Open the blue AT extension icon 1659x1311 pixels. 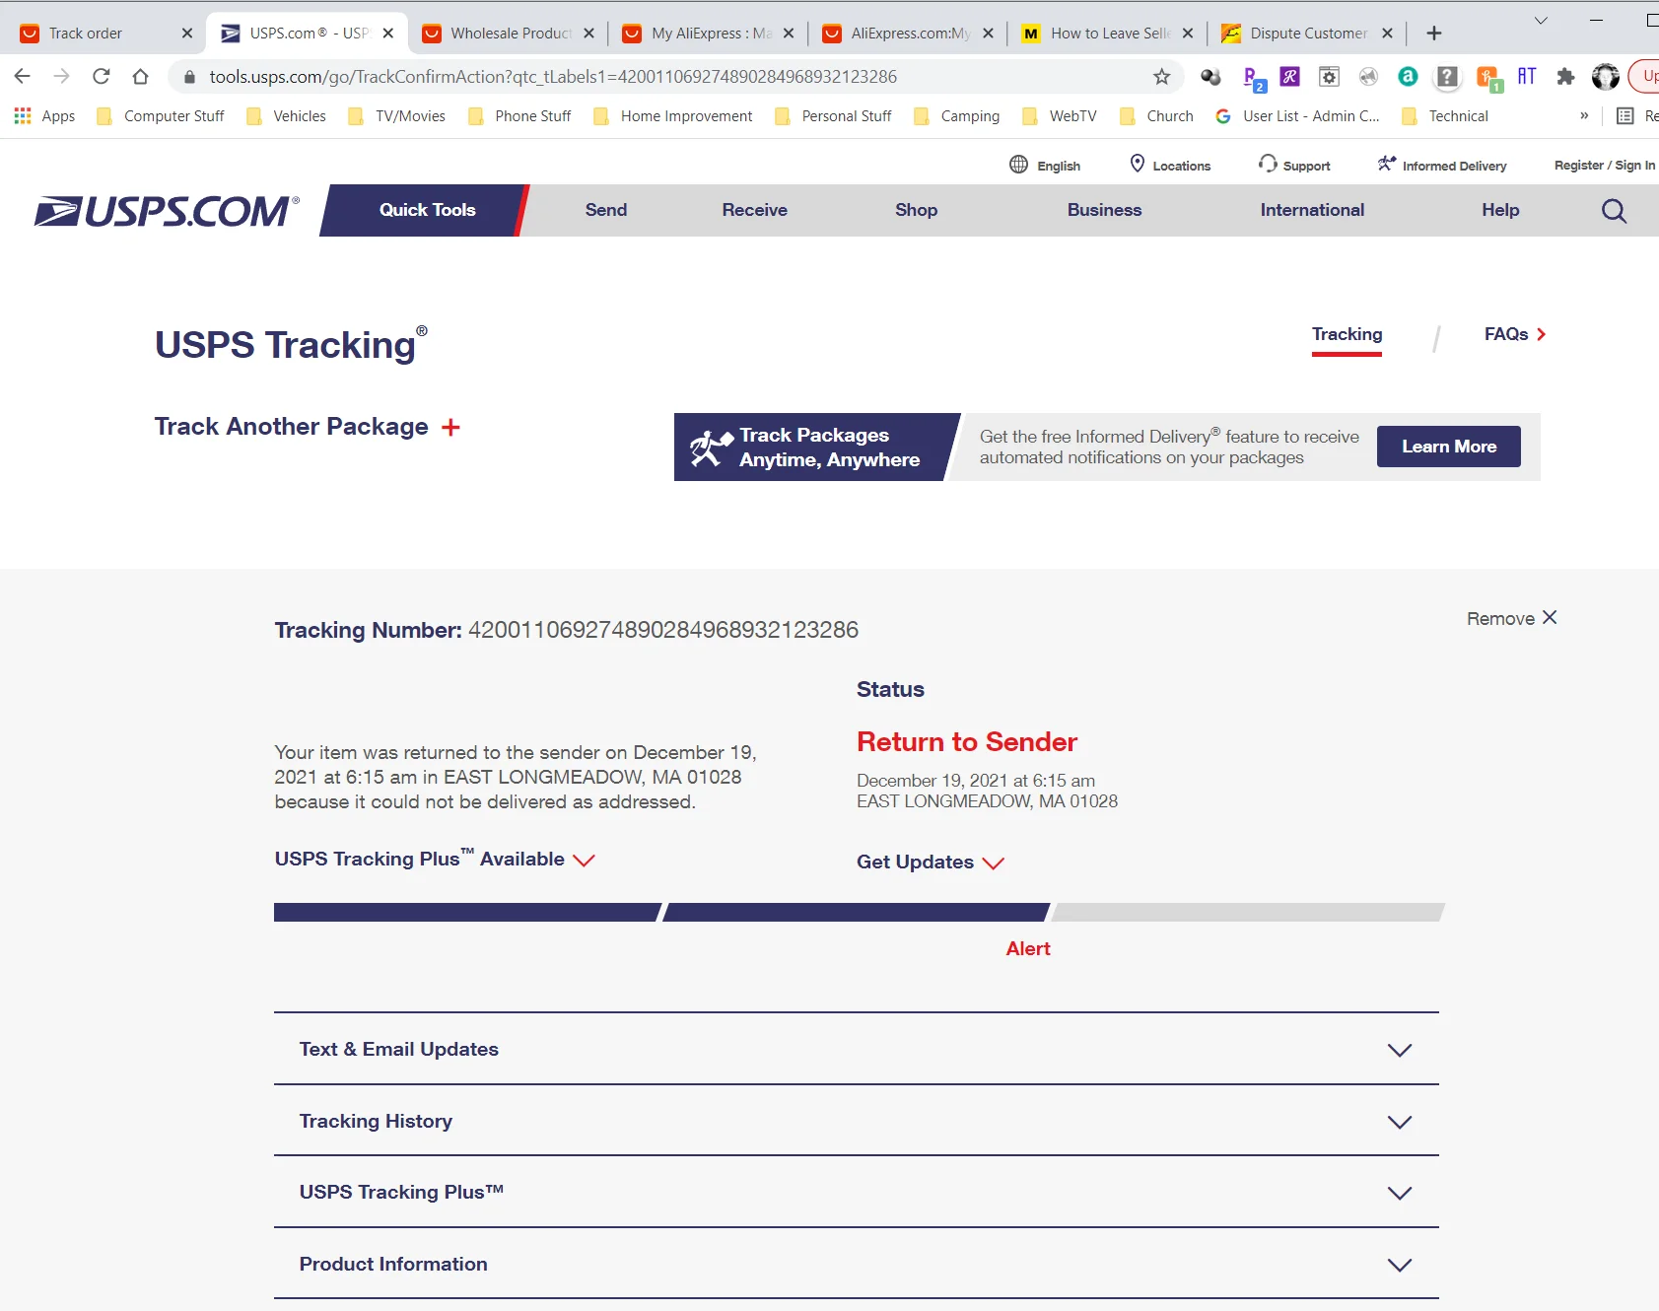1527,77
